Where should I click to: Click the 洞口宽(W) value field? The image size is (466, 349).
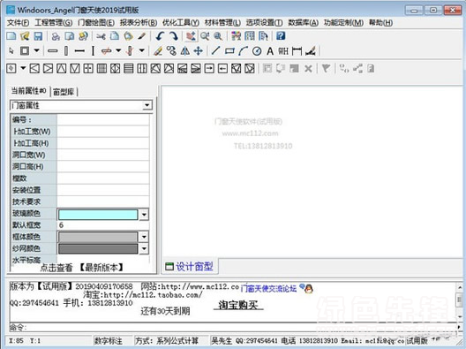pyautogui.click(x=103, y=155)
